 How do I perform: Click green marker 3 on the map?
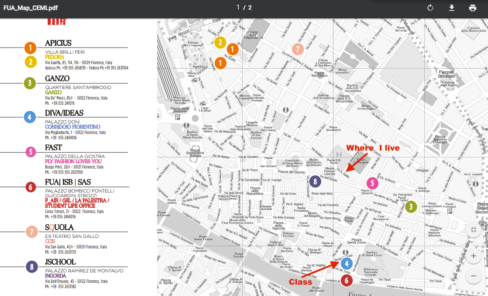pos(411,207)
